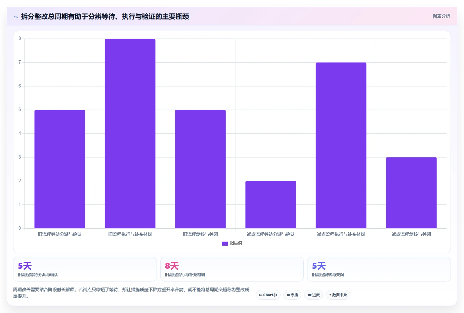
Task: Click the 旧流程等待分派与确认 bar in chart
Action: pos(60,169)
